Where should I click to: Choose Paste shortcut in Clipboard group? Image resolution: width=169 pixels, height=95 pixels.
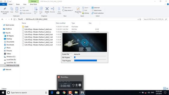(26, 13)
